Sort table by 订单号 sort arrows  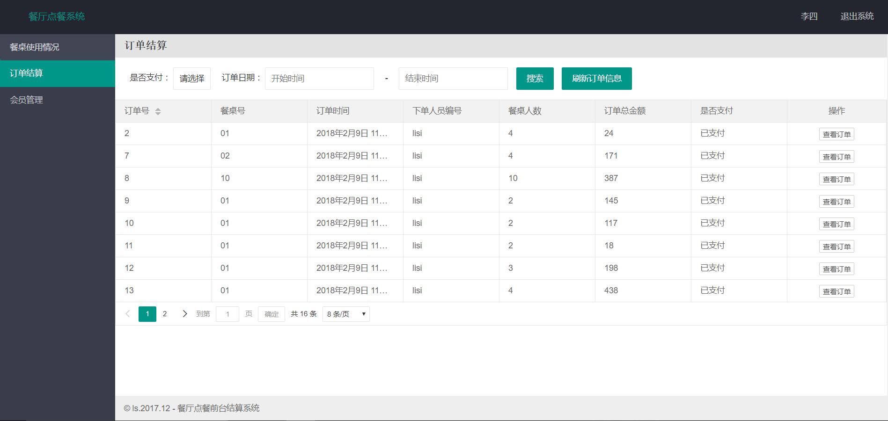[158, 111]
